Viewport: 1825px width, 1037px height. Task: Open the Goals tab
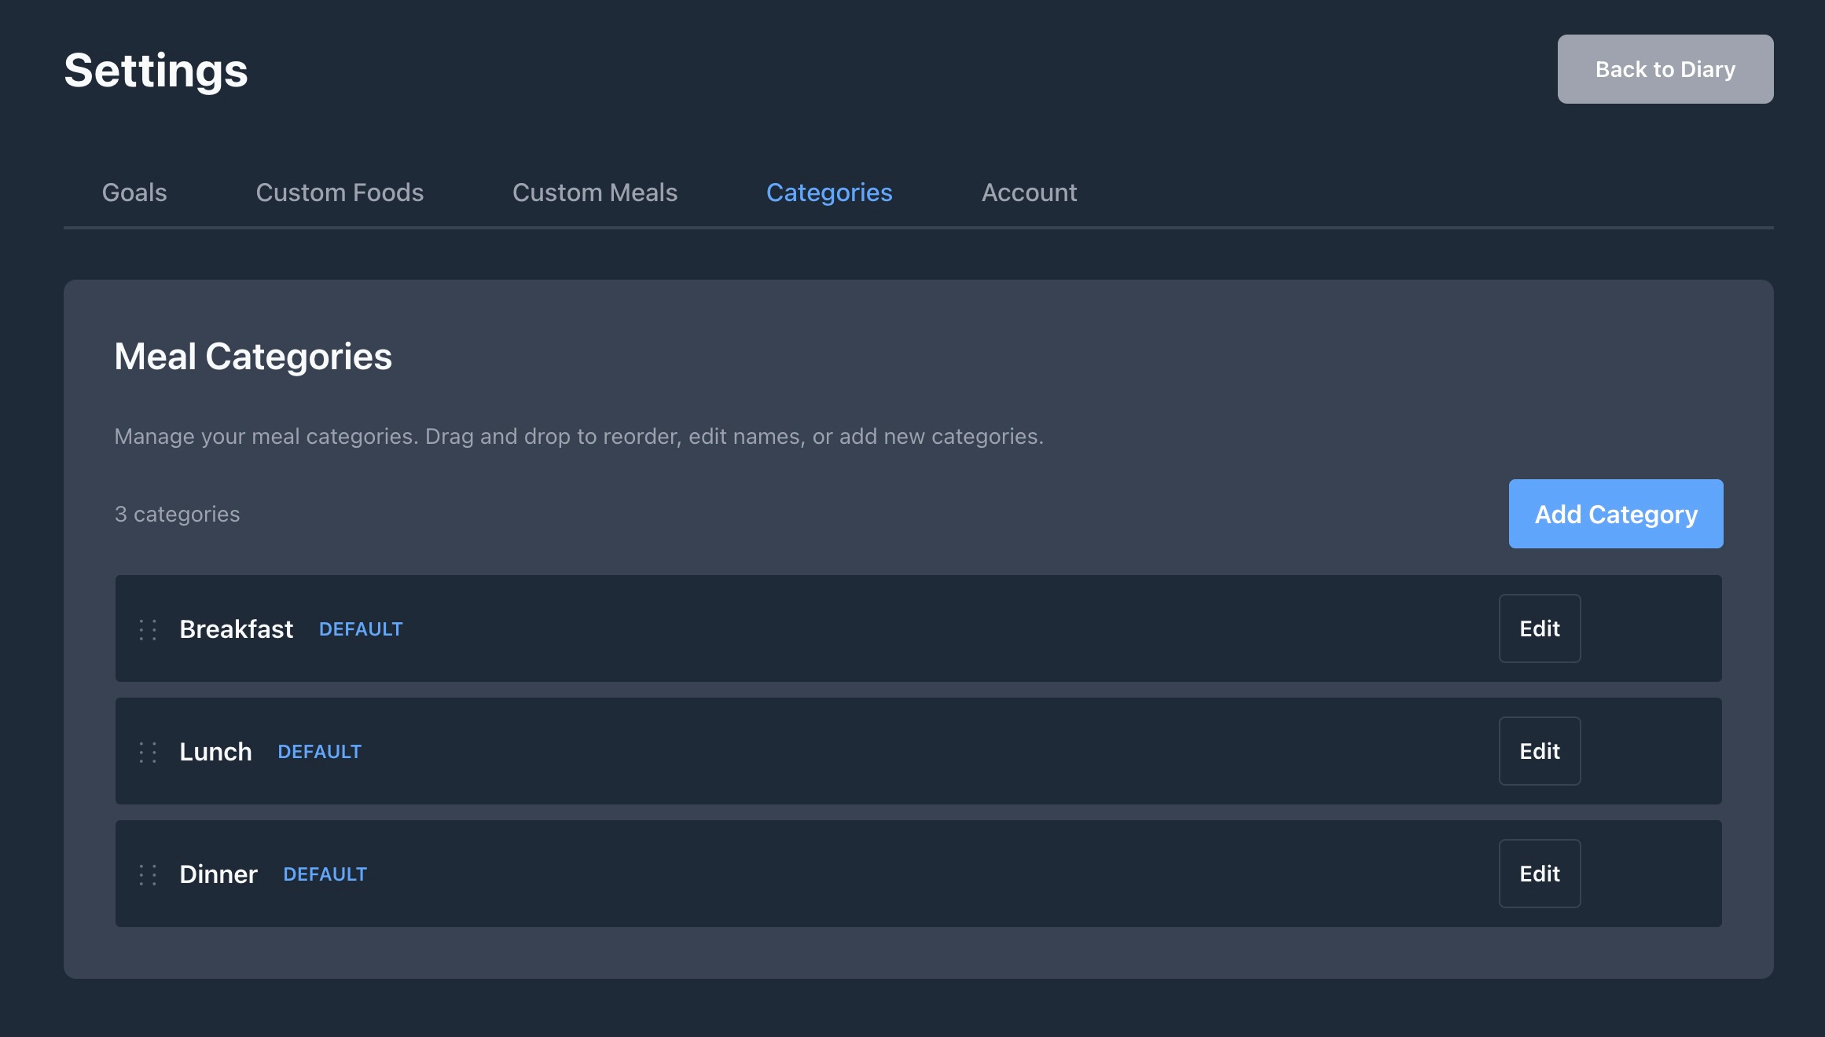[134, 192]
